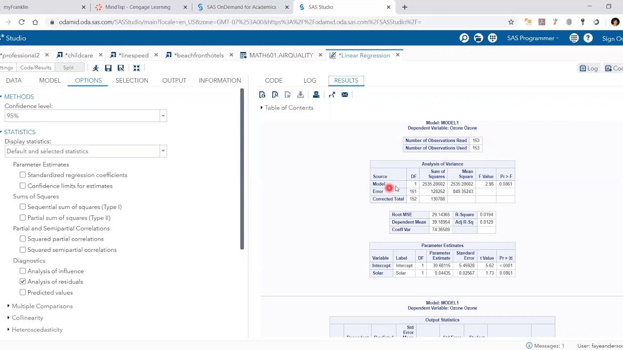Click the Save As icon in the task toolbar

coord(121,68)
